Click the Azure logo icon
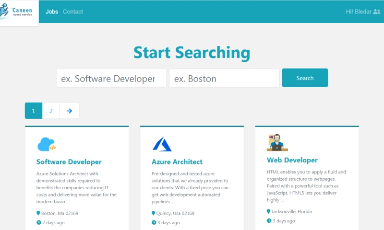 coord(162,144)
